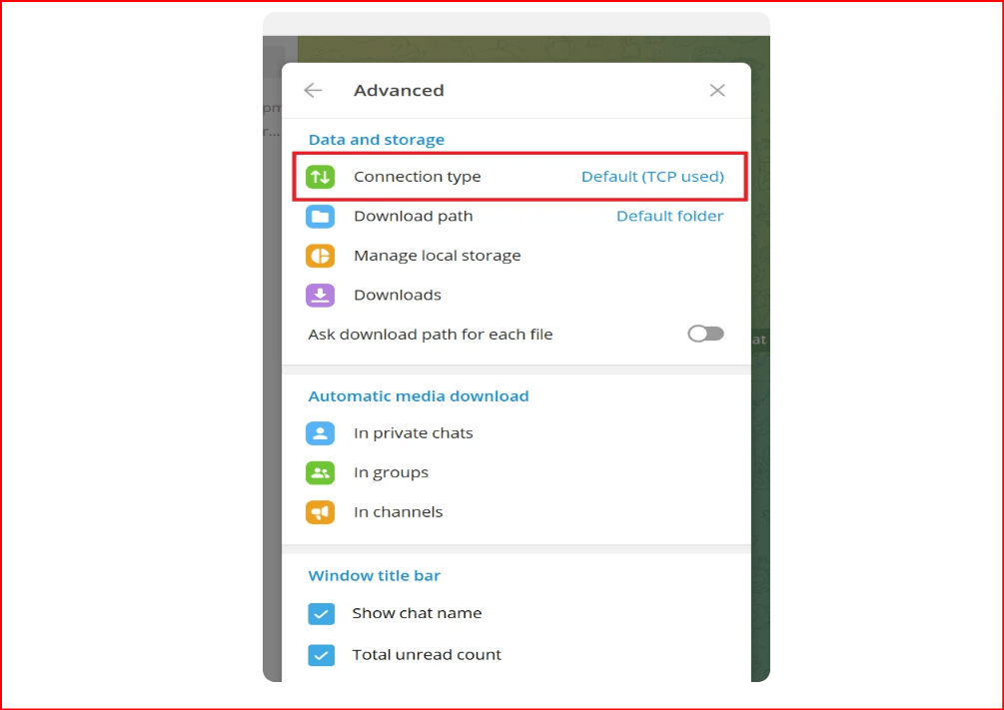
Task: Open the Downloads menu entry
Action: click(x=397, y=296)
